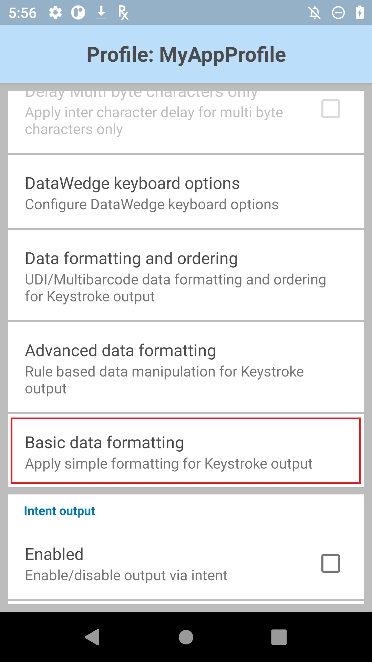Open Data formatting and ordering

186,275
